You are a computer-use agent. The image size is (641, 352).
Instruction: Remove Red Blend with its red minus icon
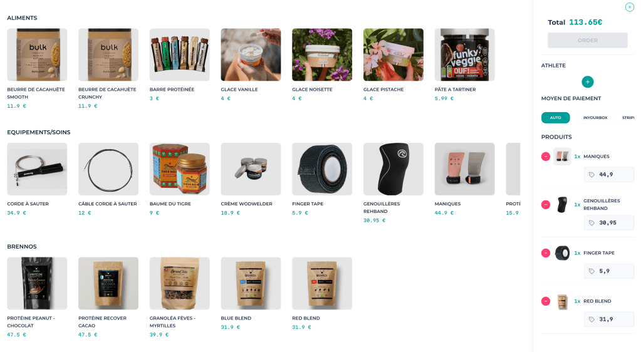click(x=545, y=301)
